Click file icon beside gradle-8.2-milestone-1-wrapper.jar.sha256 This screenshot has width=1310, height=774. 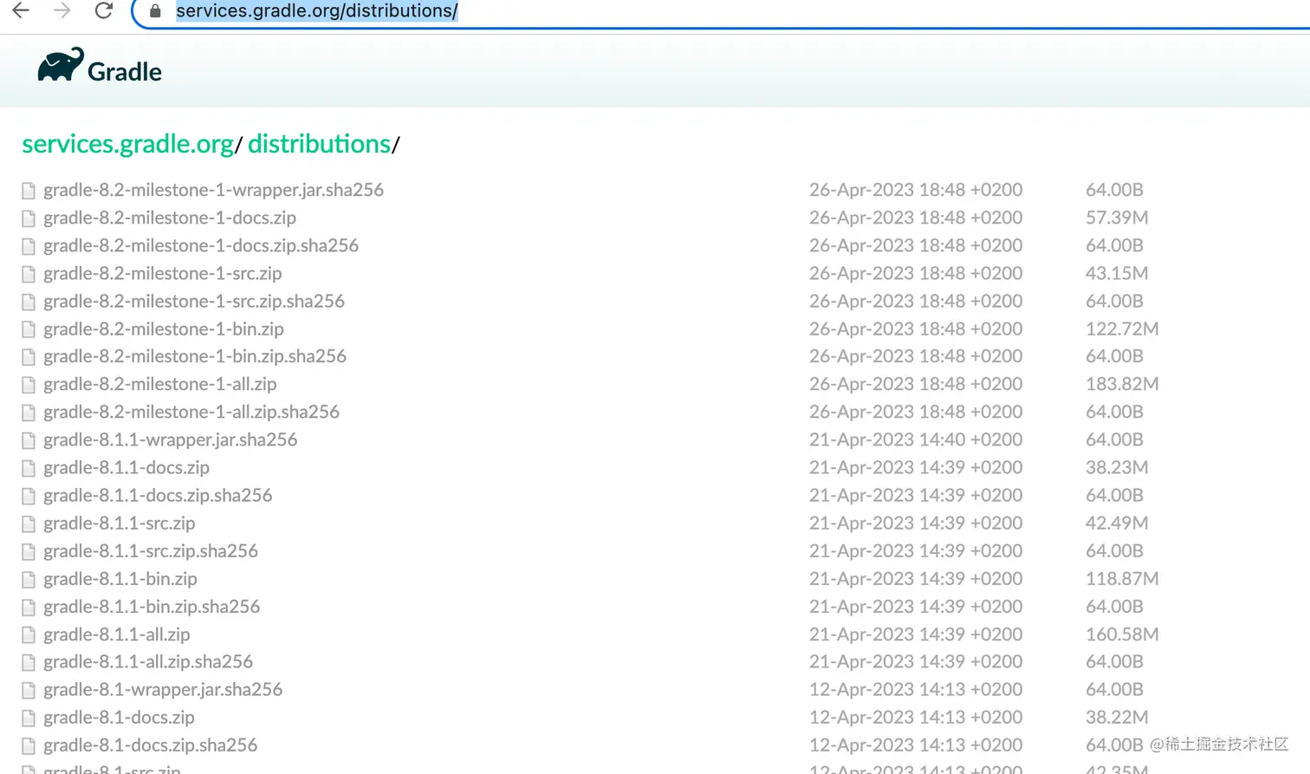pyautogui.click(x=29, y=191)
